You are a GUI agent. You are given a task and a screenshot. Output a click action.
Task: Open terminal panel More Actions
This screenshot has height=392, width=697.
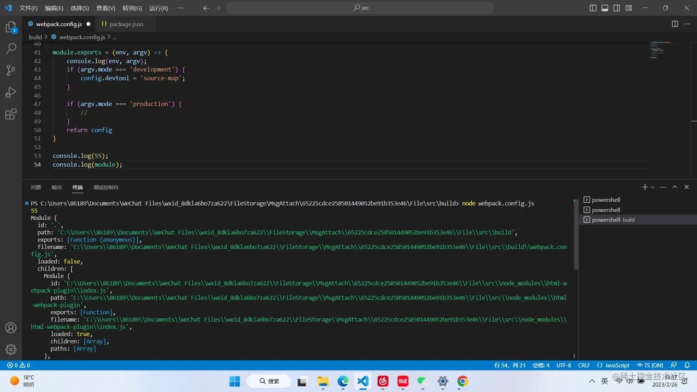coord(663,187)
